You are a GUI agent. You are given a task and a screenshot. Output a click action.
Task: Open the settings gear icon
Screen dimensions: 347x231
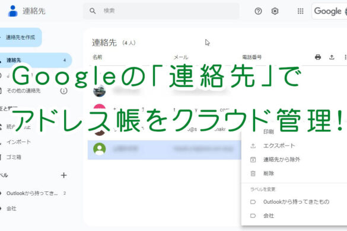pyautogui.click(x=275, y=11)
